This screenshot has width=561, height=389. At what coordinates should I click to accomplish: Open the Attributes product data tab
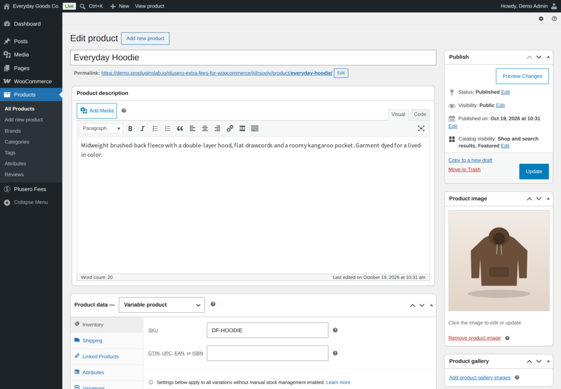coord(107,372)
